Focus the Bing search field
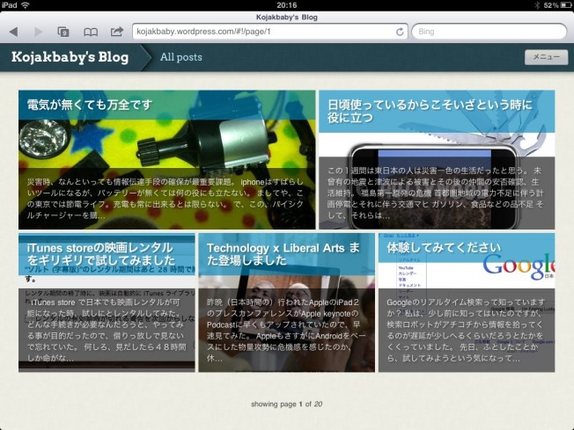The image size is (574, 430). tap(489, 32)
